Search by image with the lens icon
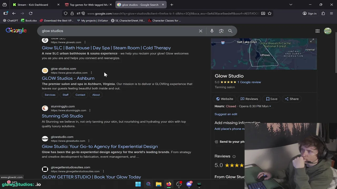The height and width of the screenshot is (189, 337). pos(221,31)
